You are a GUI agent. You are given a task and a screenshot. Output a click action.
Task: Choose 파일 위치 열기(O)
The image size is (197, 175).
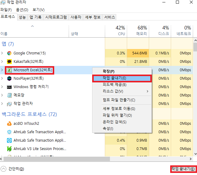coord(122,115)
